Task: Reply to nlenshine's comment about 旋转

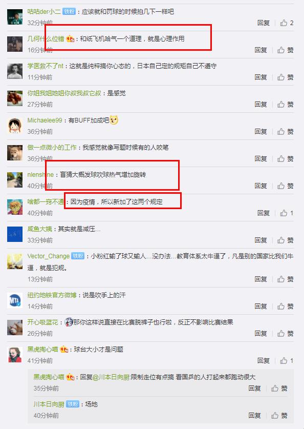Action: click(x=260, y=186)
